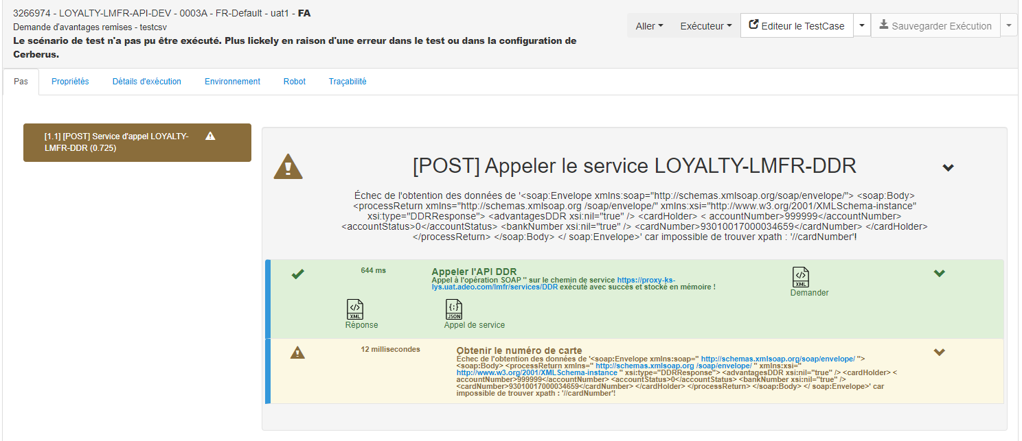Screen dimensions: 1022x441
Task: Open the www.w3.org XMLSchema-instance link
Action: pos(537,373)
